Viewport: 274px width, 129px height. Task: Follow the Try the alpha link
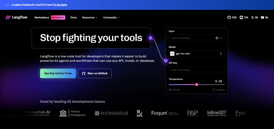(60, 5)
